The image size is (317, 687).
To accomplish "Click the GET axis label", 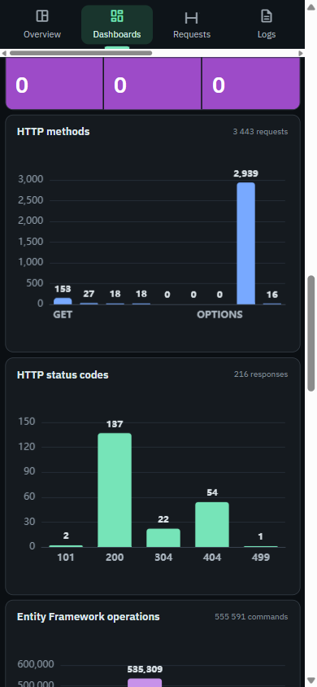I will pyautogui.click(x=63, y=314).
